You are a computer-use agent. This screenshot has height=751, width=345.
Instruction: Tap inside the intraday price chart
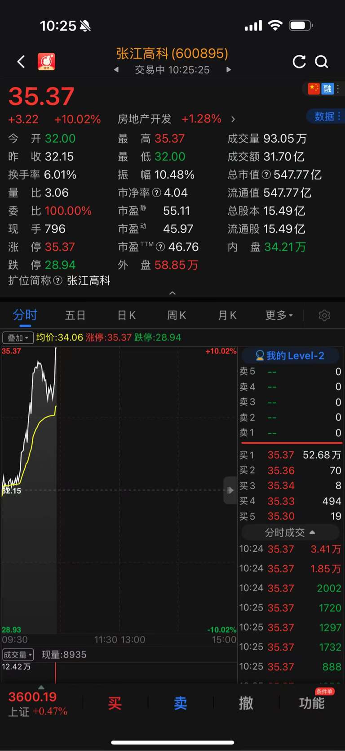point(119,490)
